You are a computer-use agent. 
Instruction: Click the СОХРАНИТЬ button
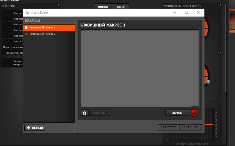click(190, 127)
